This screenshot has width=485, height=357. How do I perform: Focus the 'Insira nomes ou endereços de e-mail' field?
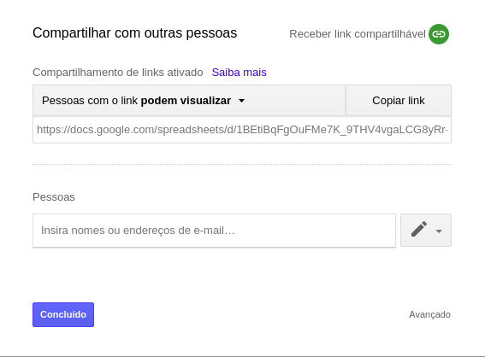(214, 231)
